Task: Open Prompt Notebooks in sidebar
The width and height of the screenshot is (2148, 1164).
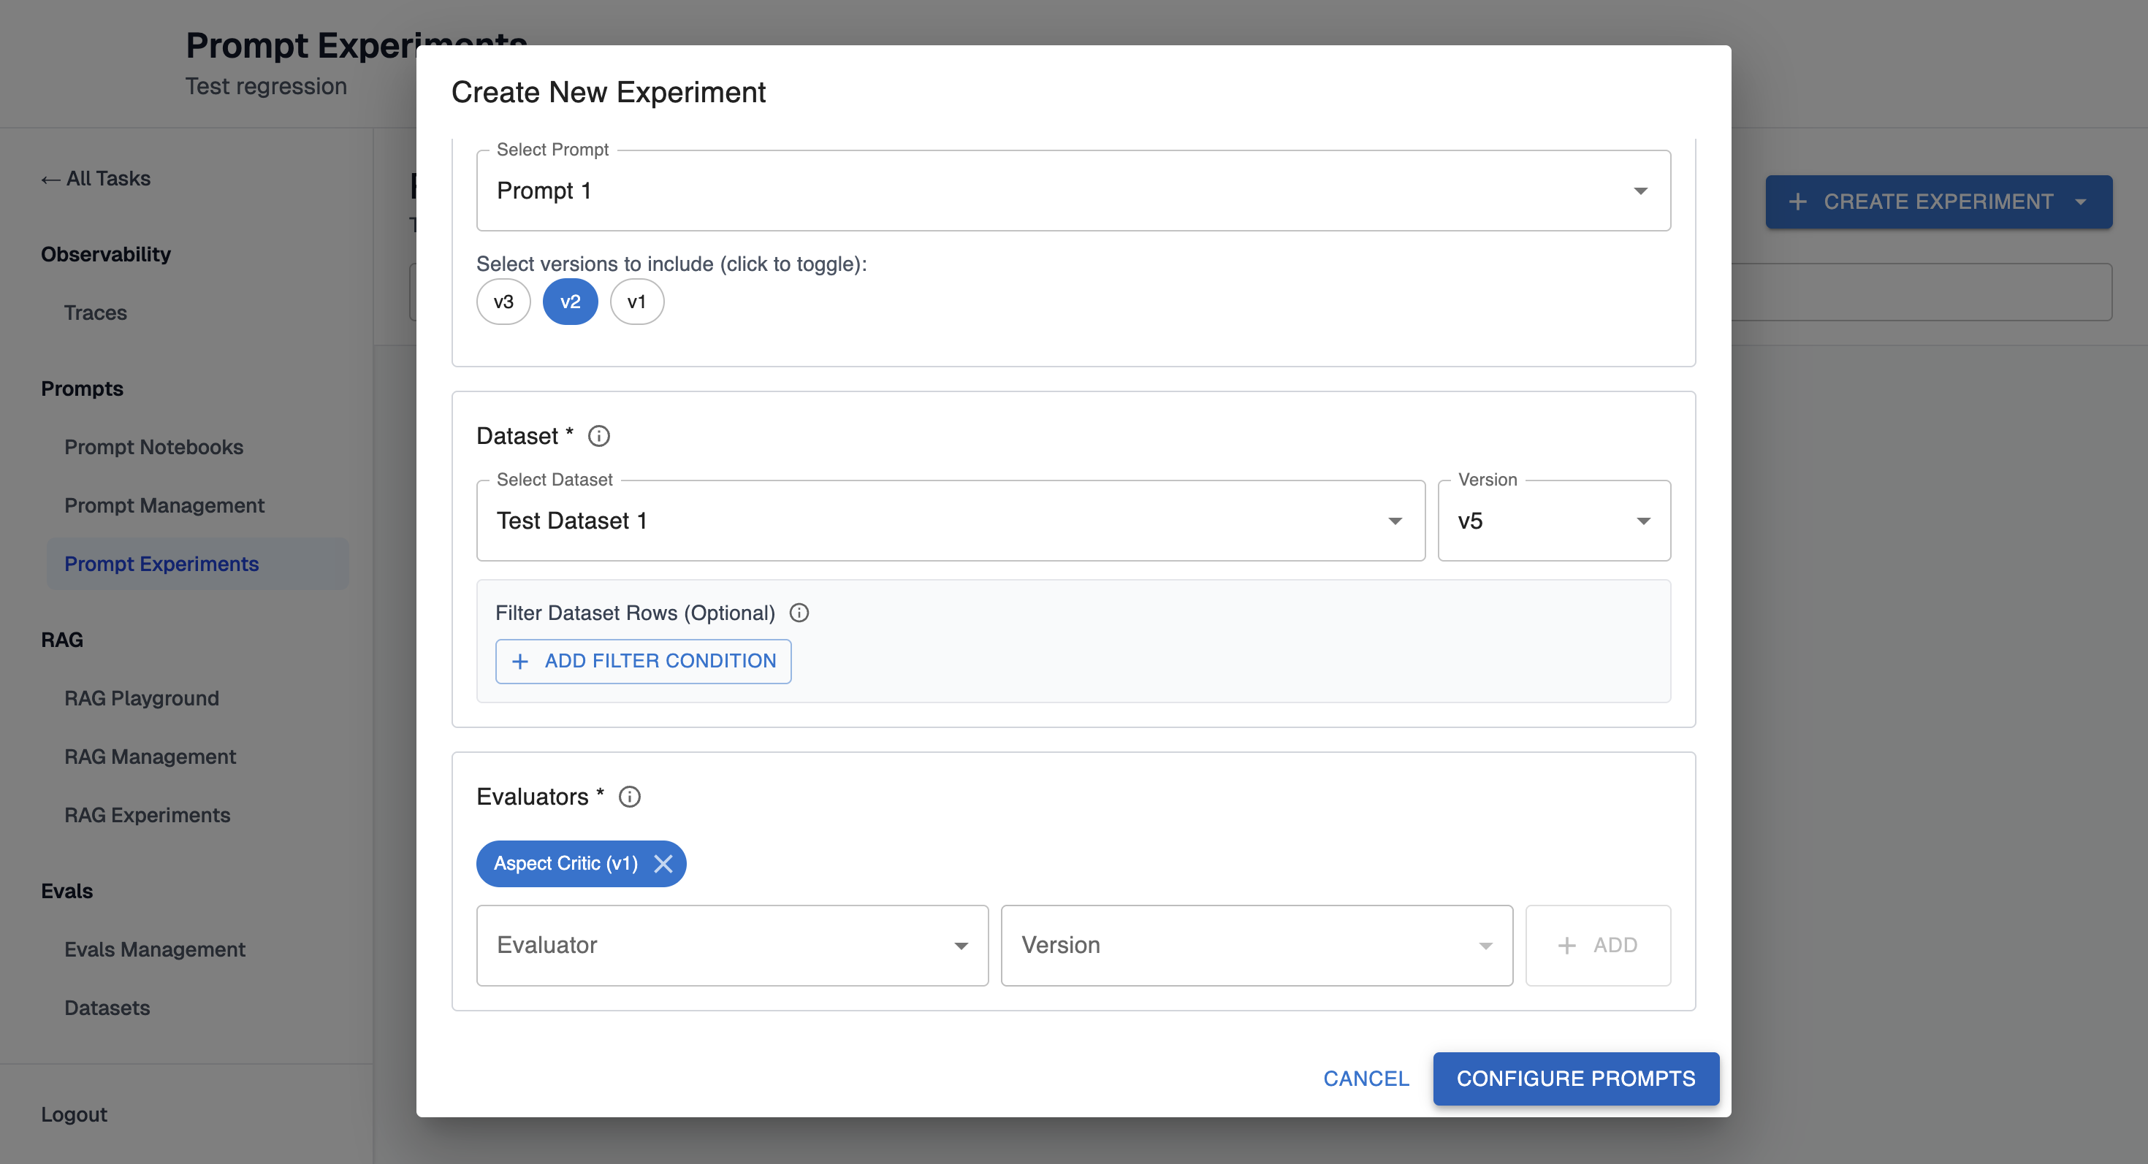Action: click(153, 447)
